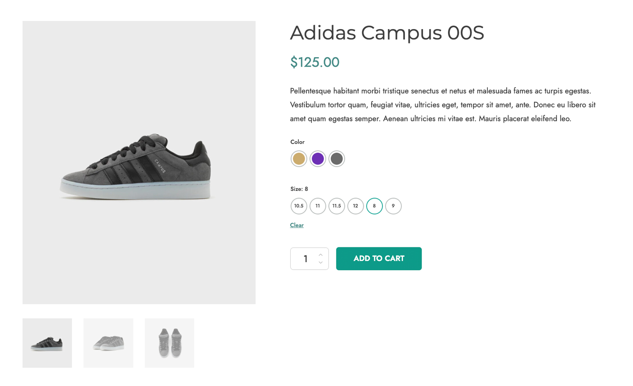Pick the gray color swatch
Screen dimensions: 633x386
point(337,159)
